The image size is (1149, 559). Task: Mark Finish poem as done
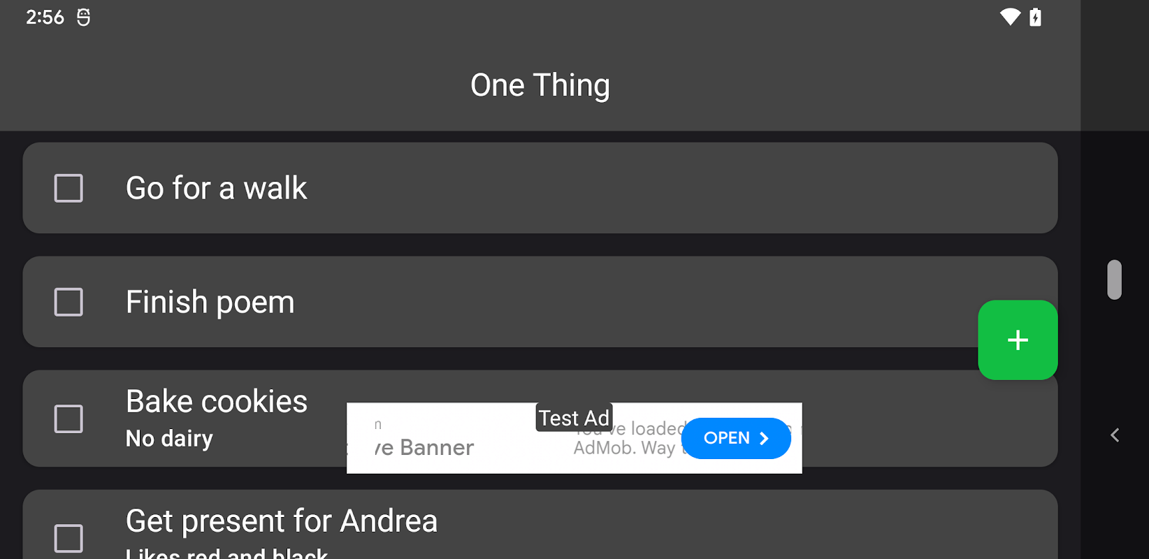[x=68, y=302]
